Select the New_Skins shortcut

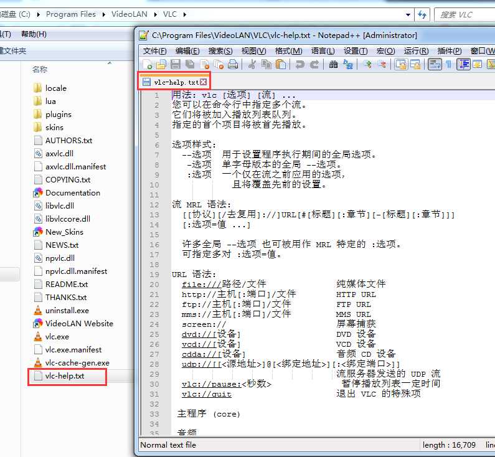click(x=59, y=232)
